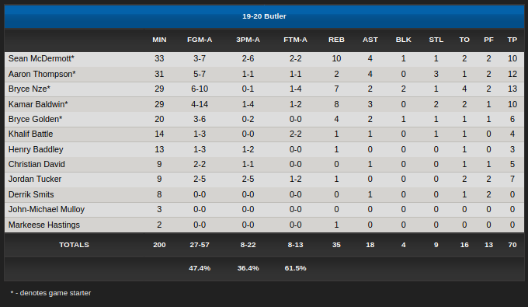This screenshot has width=528, height=307.
Task: Open Kamar Baldwin player entry
Action: (38, 104)
